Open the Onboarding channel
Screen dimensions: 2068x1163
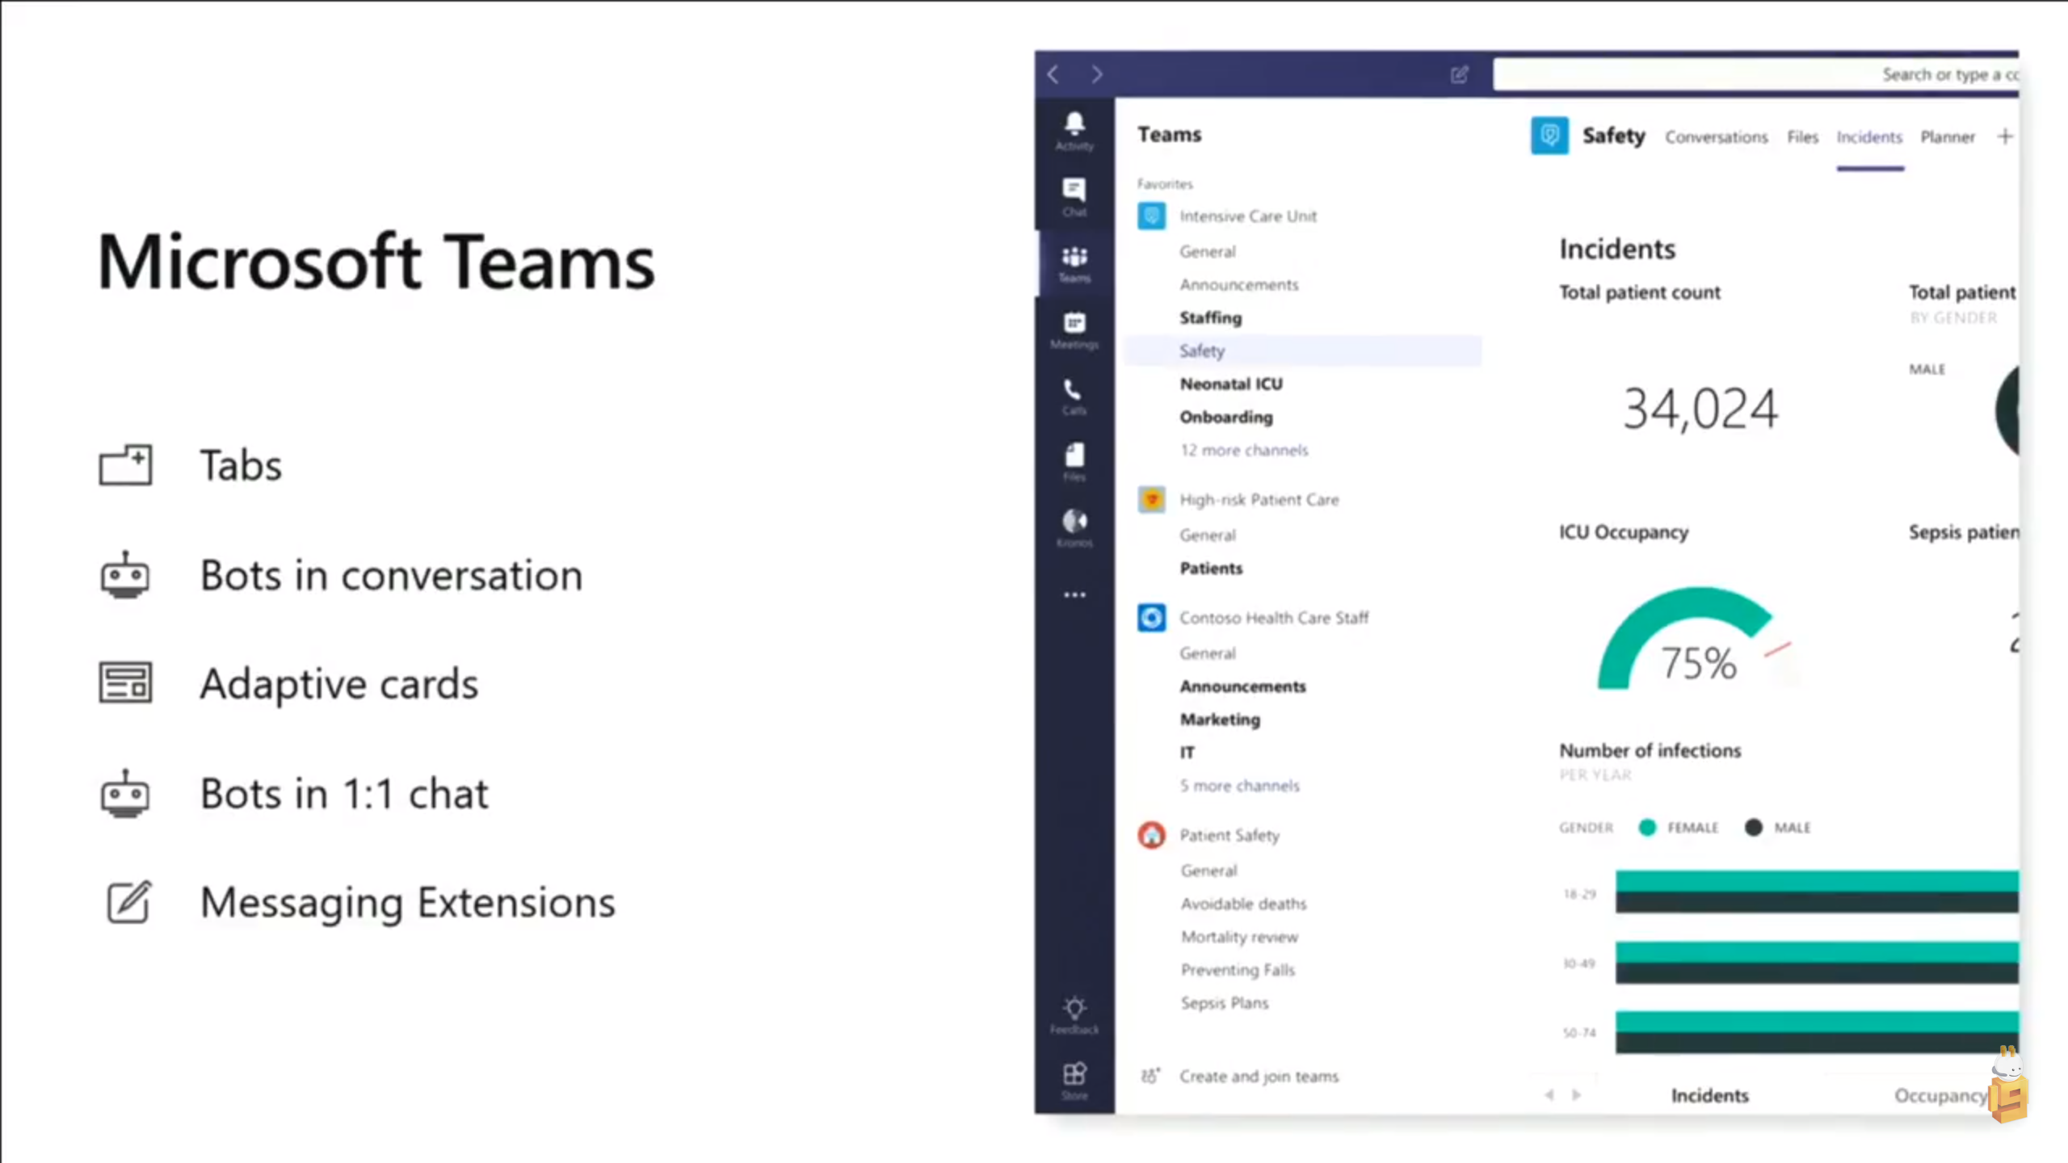click(x=1225, y=418)
